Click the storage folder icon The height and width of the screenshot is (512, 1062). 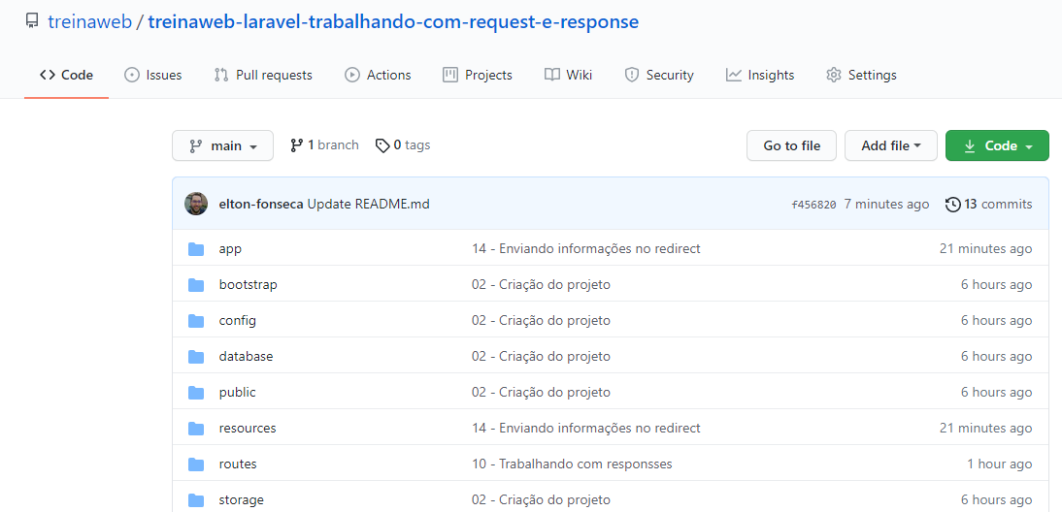click(196, 500)
